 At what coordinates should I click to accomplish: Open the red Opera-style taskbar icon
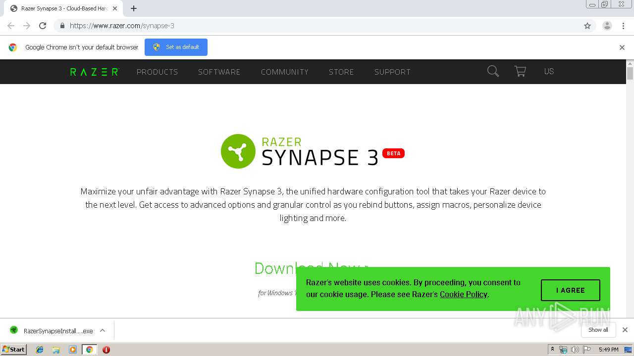tap(106, 350)
